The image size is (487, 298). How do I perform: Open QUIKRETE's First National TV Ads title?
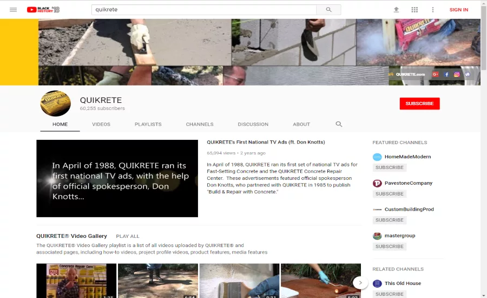[x=266, y=142]
